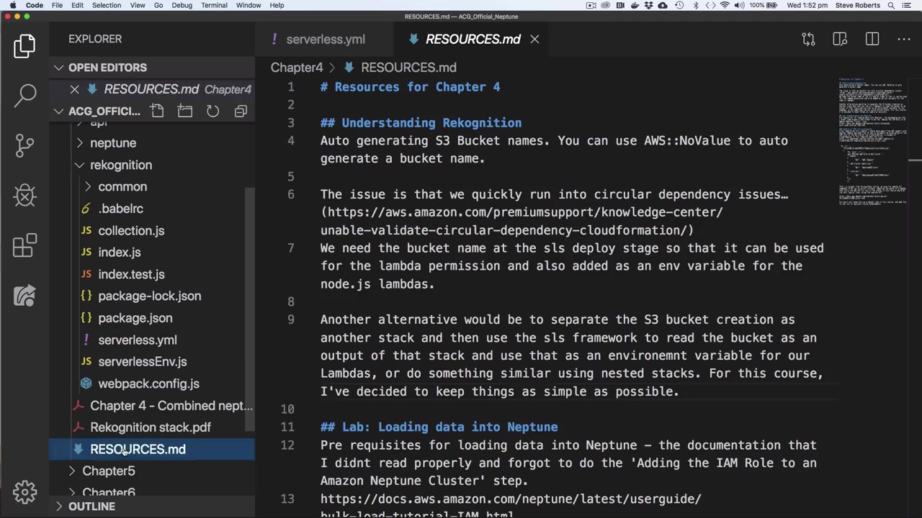Click the '## Lab: Loading data into Neptune' heading
The height and width of the screenshot is (518, 922).
coord(439,427)
